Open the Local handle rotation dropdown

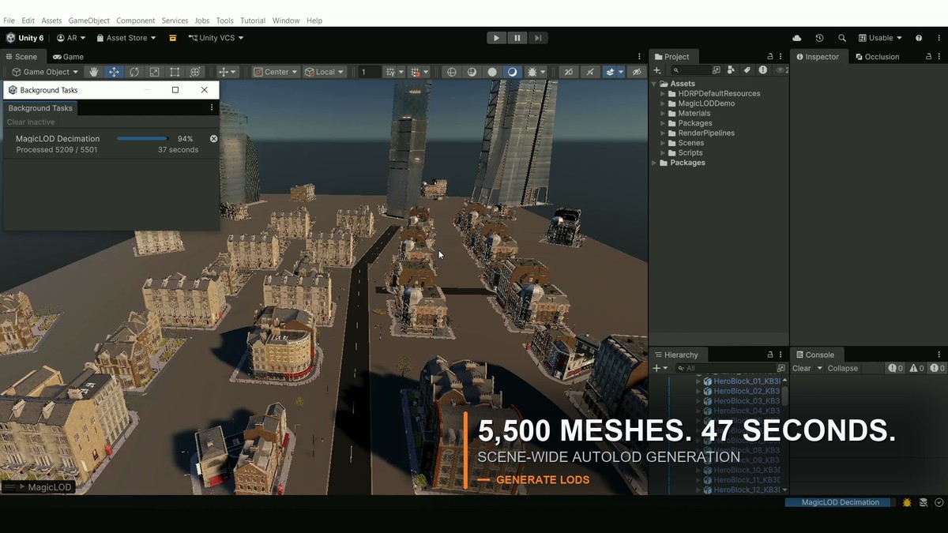pyautogui.click(x=325, y=72)
